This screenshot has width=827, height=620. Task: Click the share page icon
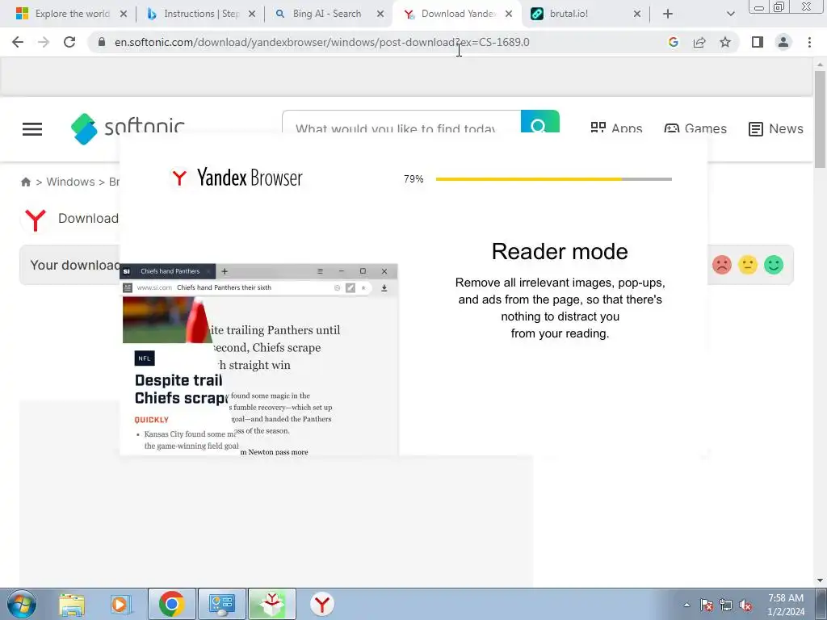(x=699, y=42)
